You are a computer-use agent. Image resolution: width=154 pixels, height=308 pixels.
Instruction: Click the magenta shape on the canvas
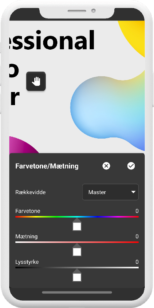tap(23, 145)
